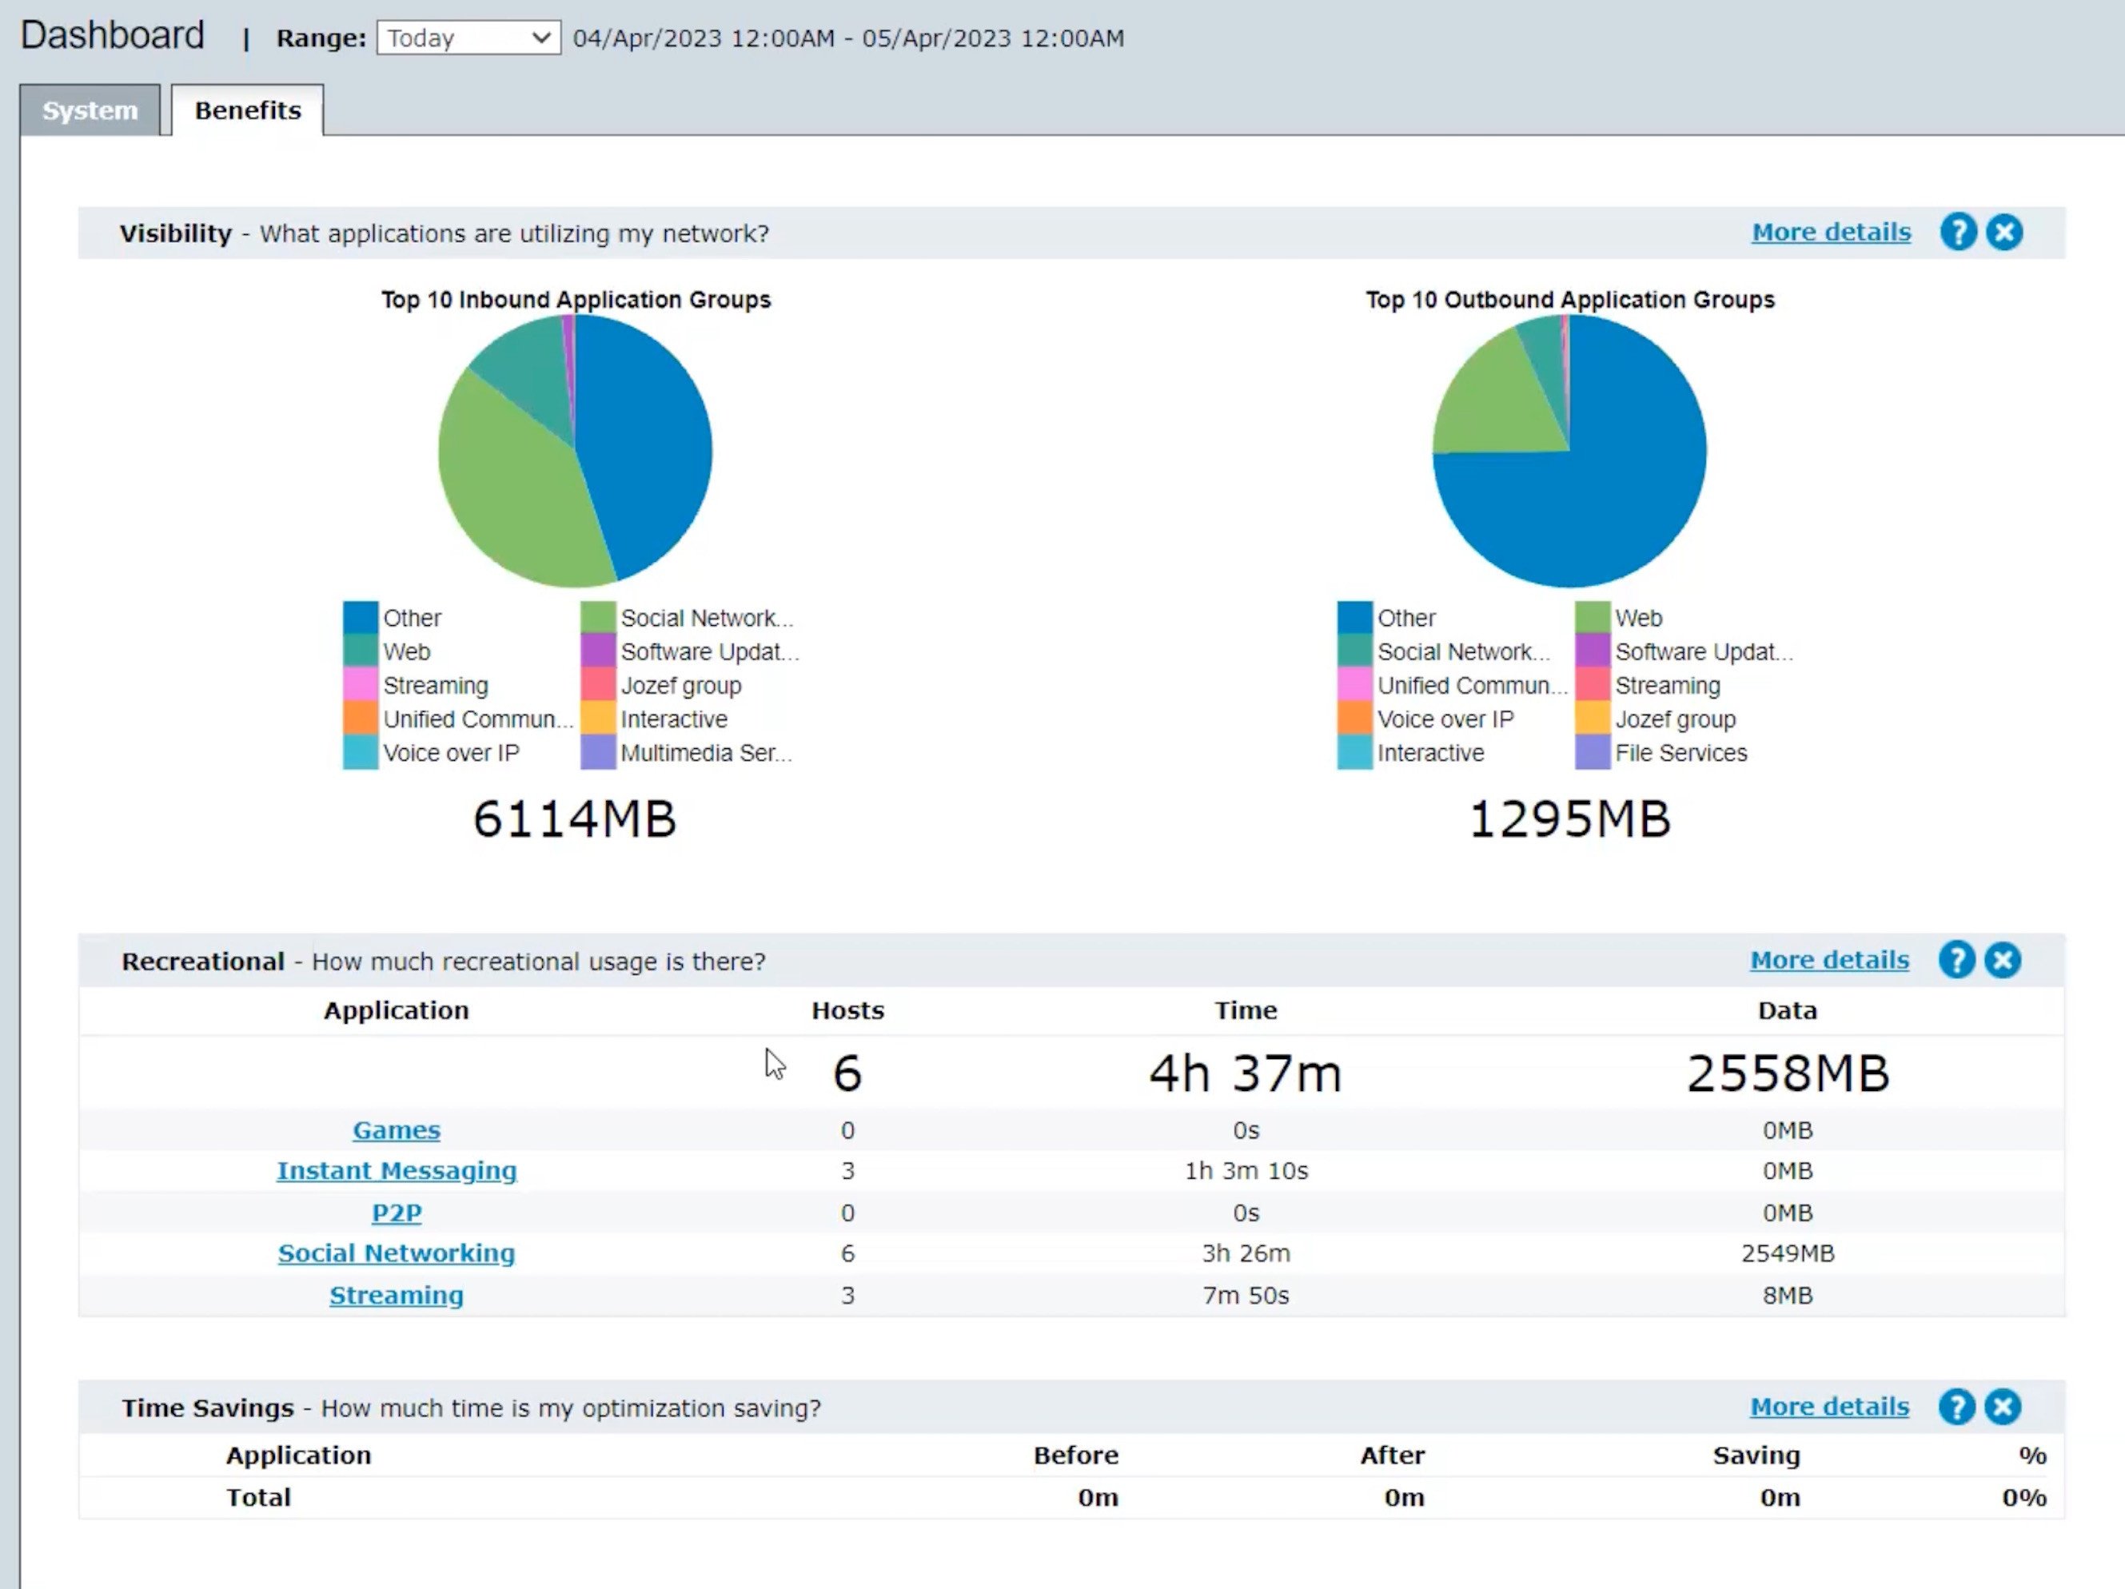The image size is (2125, 1589).
Task: Select the Benefits tab
Action: point(248,110)
